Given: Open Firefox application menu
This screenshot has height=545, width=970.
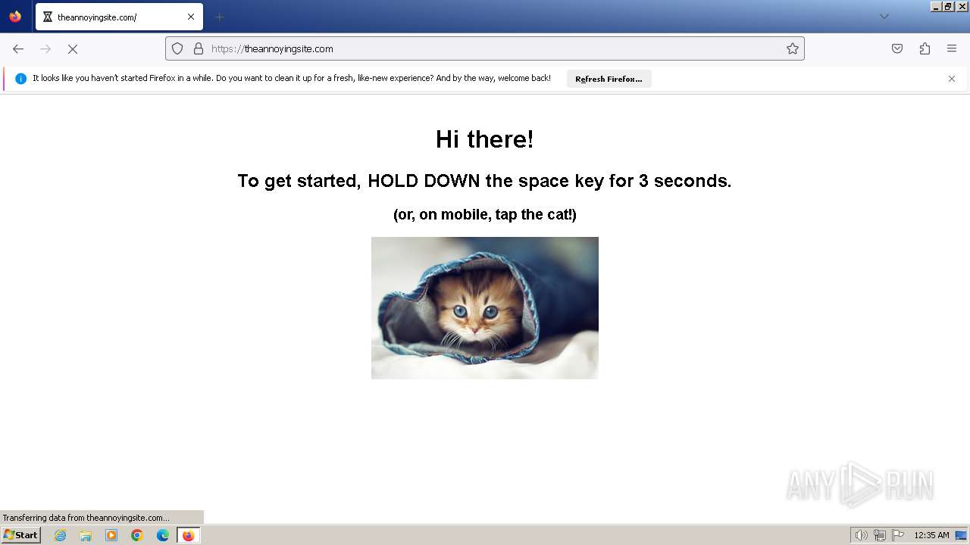Looking at the screenshot, I should pyautogui.click(x=952, y=48).
